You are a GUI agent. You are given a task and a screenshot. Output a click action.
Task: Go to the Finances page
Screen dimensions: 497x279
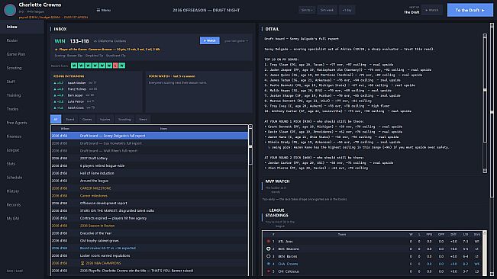tap(21, 136)
